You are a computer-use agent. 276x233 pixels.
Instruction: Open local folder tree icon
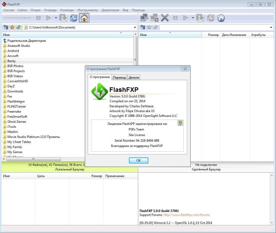(x=6, y=27)
